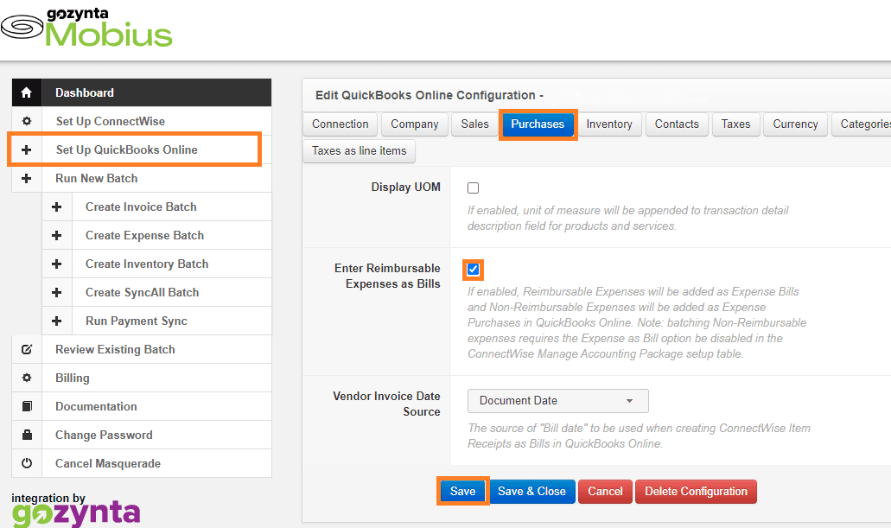Viewport: 891px width, 528px height.
Task: Click the edit icon beside Review Existing Batch
Action: [x=26, y=349]
